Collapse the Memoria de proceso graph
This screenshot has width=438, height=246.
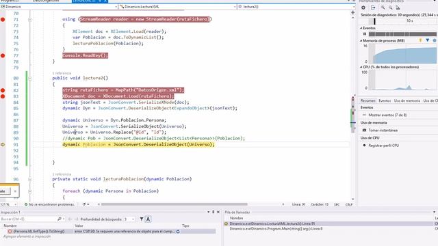pyautogui.click(x=361, y=41)
